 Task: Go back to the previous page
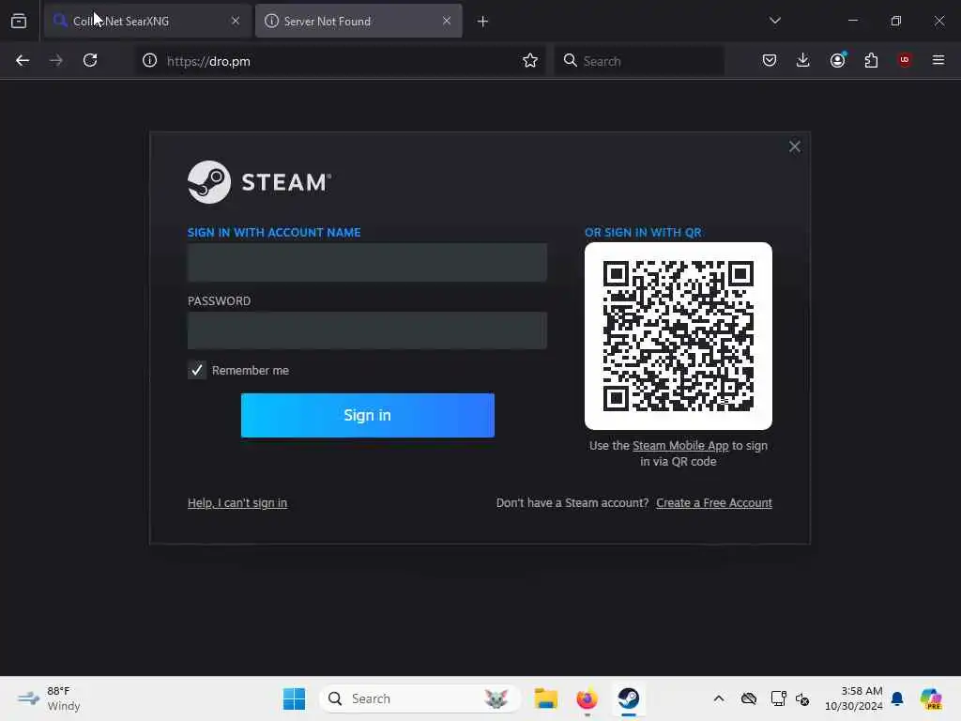pos(23,61)
